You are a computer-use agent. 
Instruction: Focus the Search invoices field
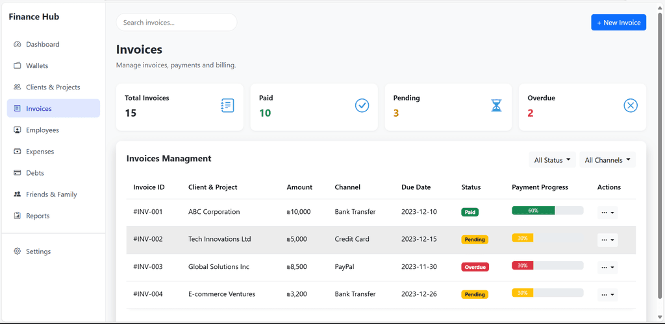tap(177, 23)
